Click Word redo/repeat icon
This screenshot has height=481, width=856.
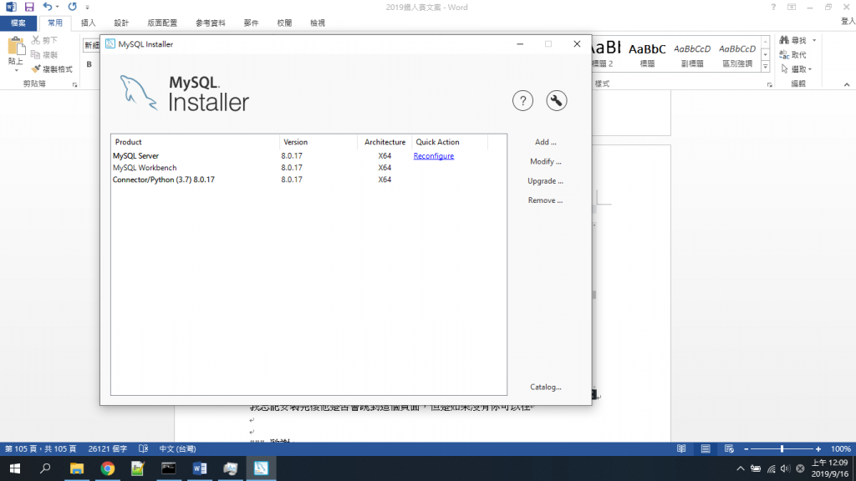pyautogui.click(x=72, y=7)
